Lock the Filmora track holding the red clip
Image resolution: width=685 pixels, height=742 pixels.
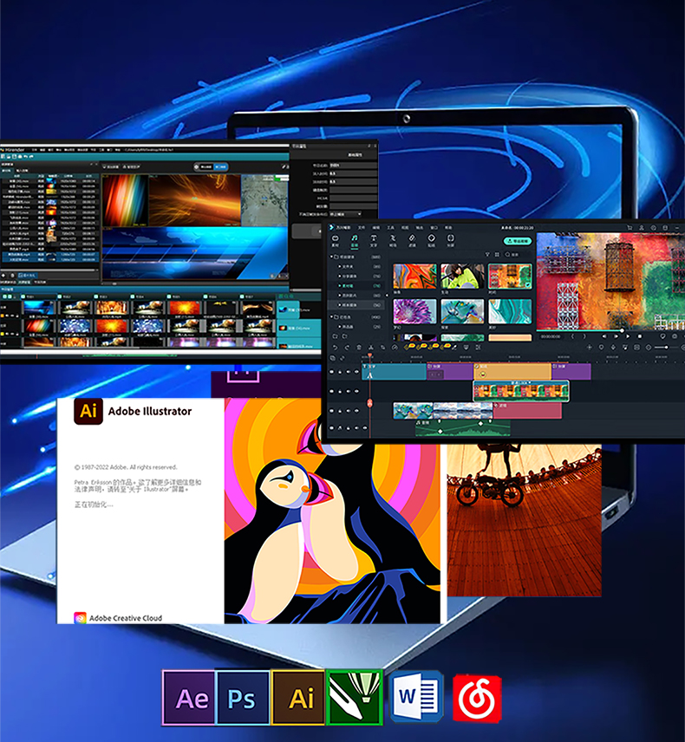[x=340, y=411]
